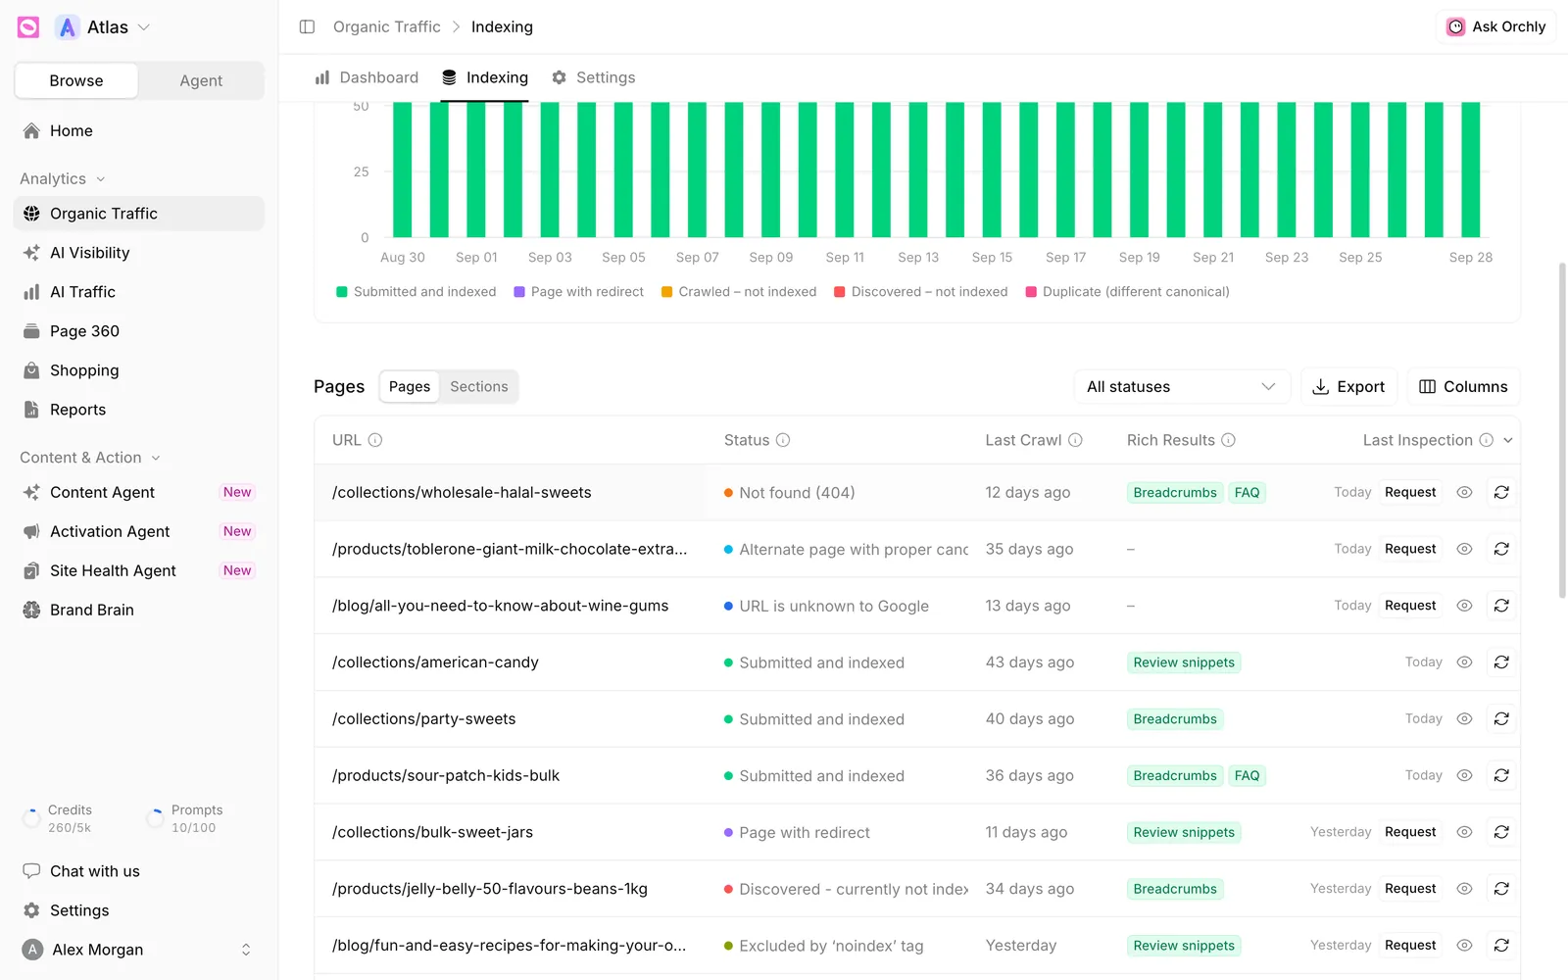The height and width of the screenshot is (980, 1568).
Task: Click Crawled – not indexed orange swatch
Action: (x=666, y=292)
